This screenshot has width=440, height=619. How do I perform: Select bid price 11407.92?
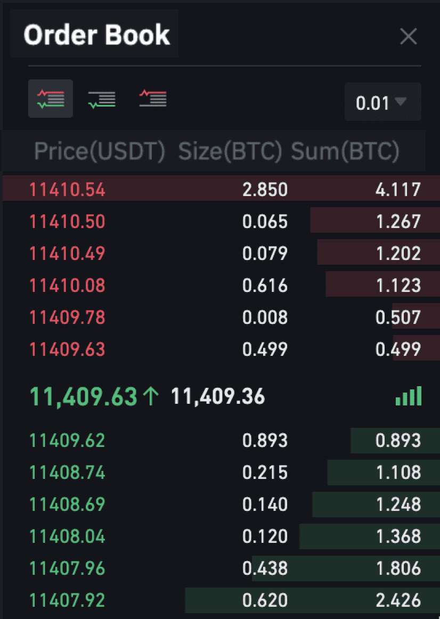tap(68, 600)
